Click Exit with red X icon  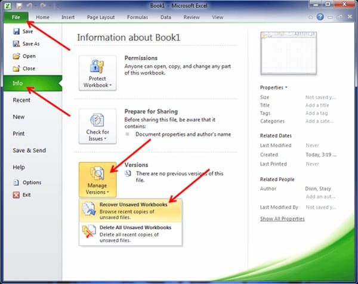(x=21, y=195)
